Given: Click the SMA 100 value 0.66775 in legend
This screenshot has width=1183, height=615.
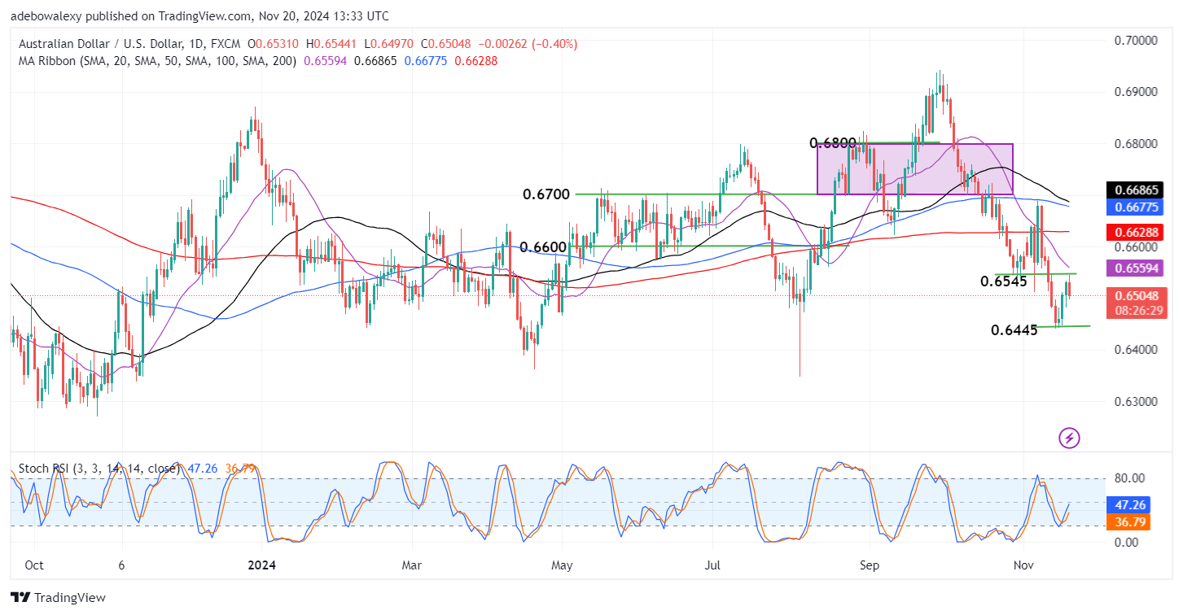Looking at the screenshot, I should tap(425, 61).
